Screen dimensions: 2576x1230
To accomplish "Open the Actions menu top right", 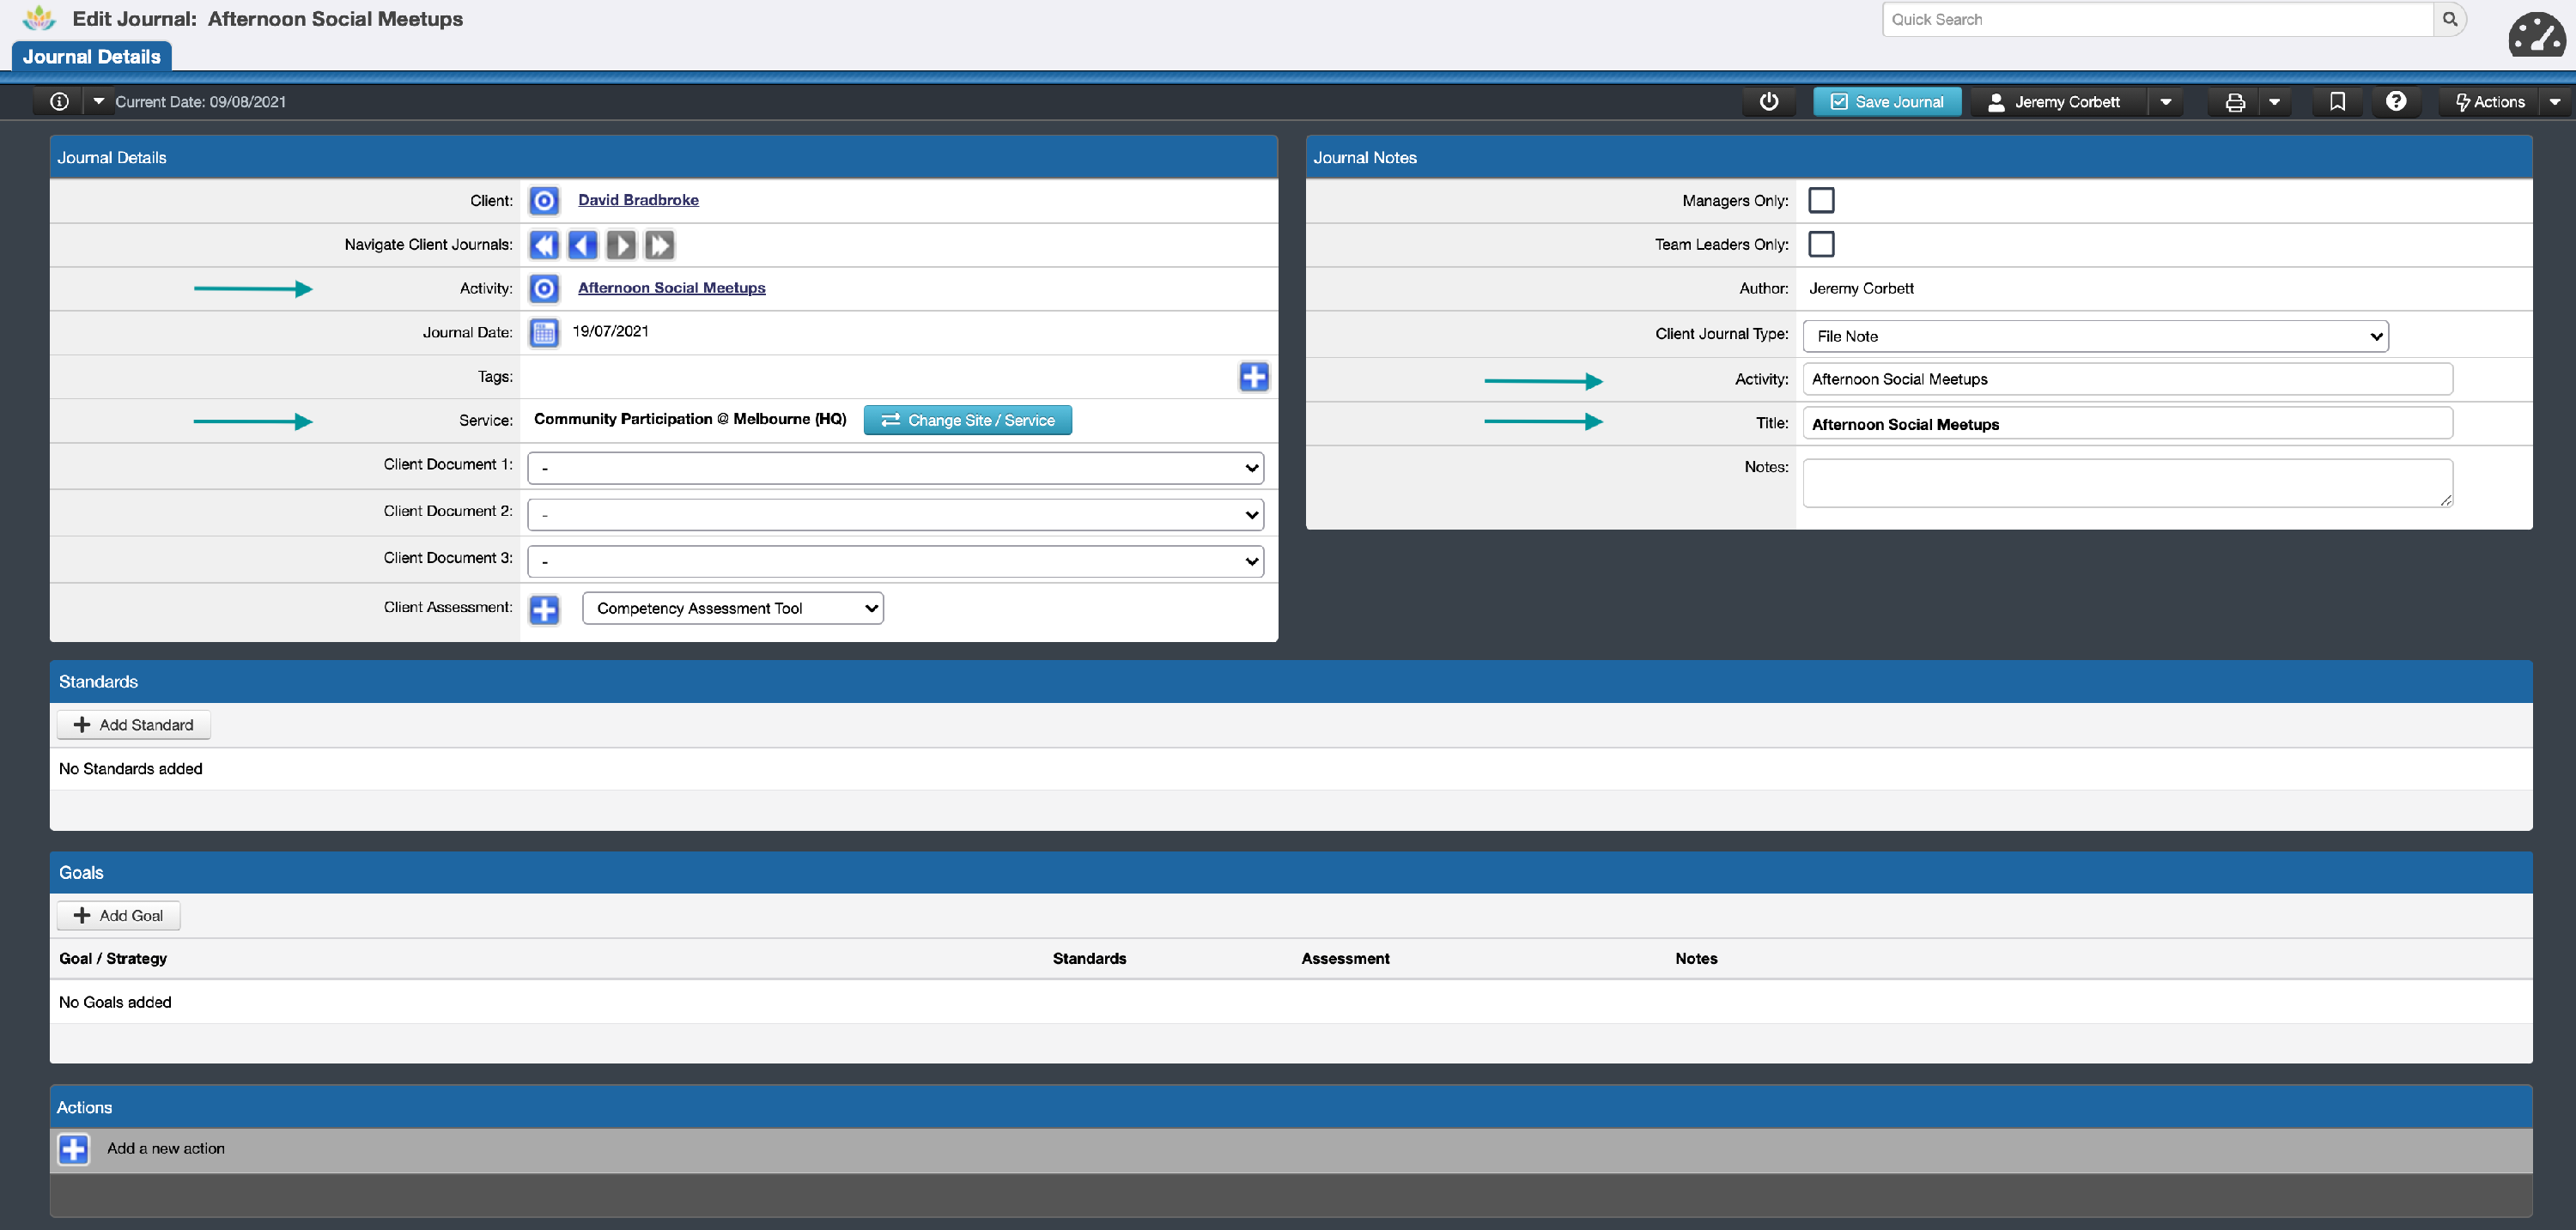I will click(2494, 101).
